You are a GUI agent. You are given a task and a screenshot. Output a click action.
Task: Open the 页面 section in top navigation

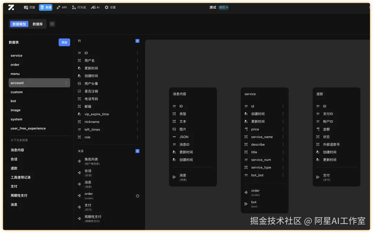tap(29, 7)
